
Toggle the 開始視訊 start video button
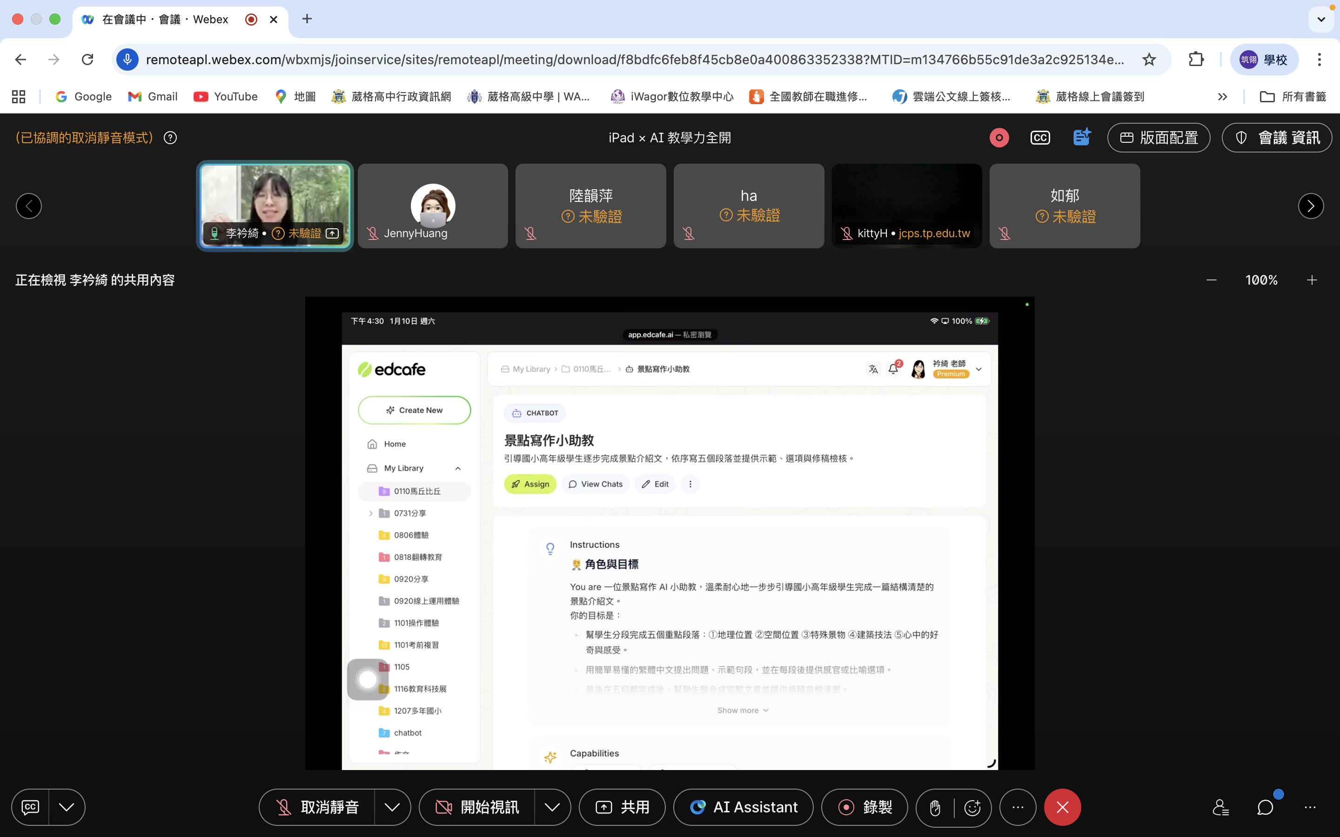477,808
